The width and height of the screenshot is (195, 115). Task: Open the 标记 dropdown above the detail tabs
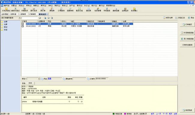click(x=39, y=79)
